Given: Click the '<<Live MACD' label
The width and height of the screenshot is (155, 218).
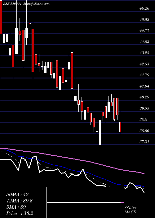Looking at the screenshot, I should coord(131,210).
